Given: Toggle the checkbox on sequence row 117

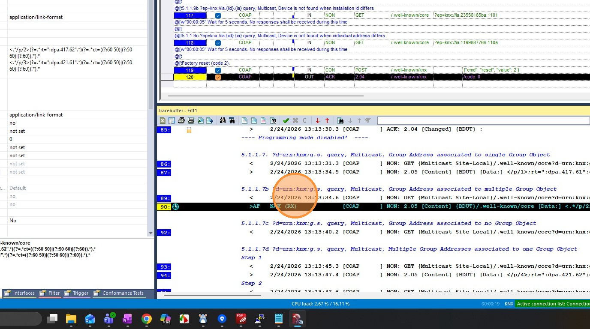Looking at the screenshot, I should (218, 15).
